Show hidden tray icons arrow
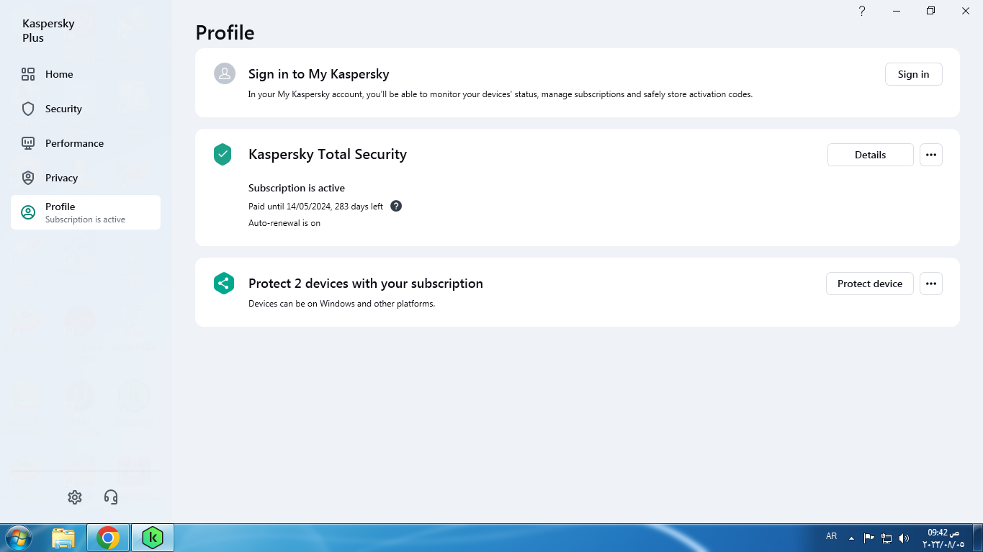This screenshot has width=983, height=552. click(x=851, y=538)
